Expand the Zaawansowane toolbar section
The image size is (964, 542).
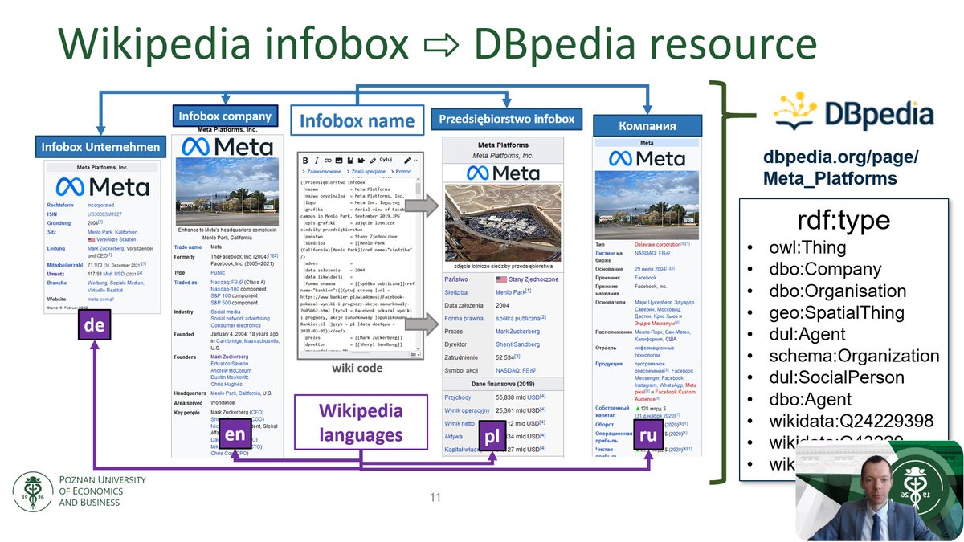(322, 172)
